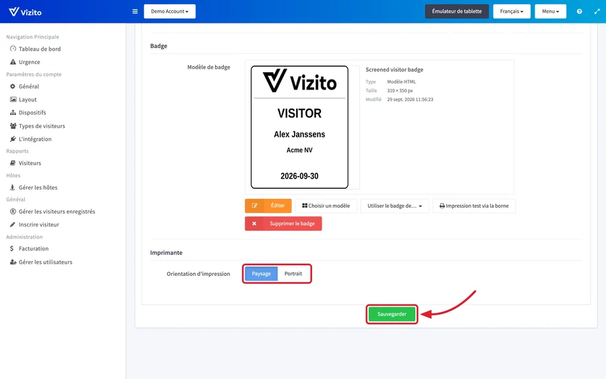The width and height of the screenshot is (606, 379).
Task: Click the orange Éditer badge button
Action: 268,206
